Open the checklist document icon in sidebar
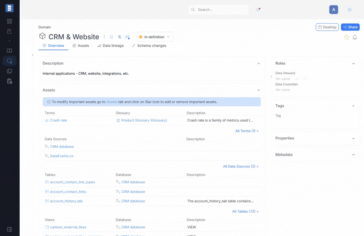This screenshot has height=236, width=364. [x=9, y=32]
